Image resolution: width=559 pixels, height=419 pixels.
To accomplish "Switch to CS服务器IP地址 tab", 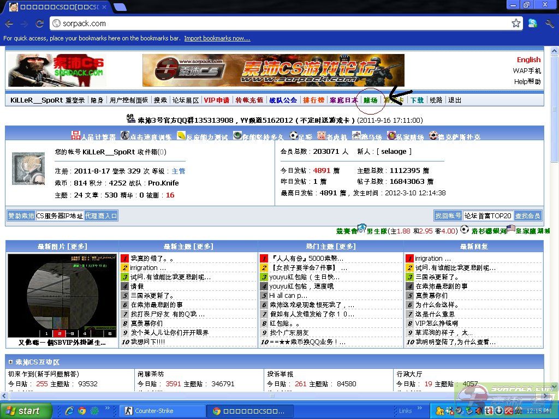I will coord(60,216).
